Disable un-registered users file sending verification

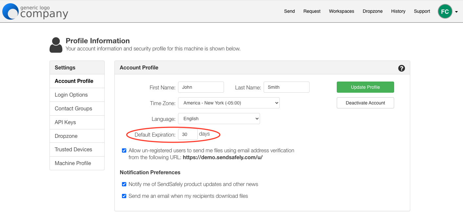click(x=124, y=150)
